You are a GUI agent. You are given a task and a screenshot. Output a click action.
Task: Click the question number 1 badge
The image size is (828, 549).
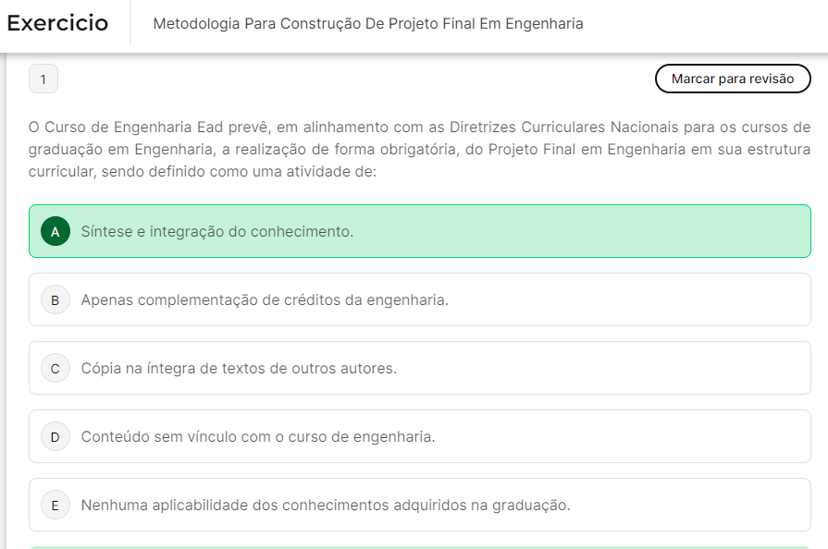click(43, 79)
